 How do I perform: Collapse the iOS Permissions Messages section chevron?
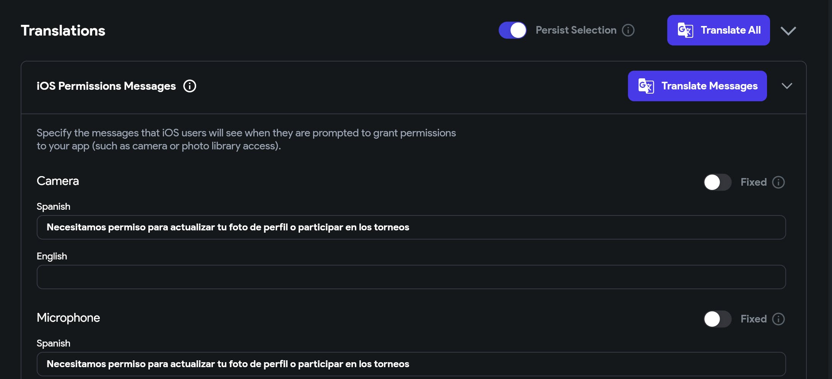[x=787, y=86]
